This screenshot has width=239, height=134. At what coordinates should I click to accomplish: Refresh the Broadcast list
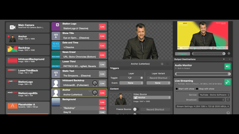(x=228, y=100)
